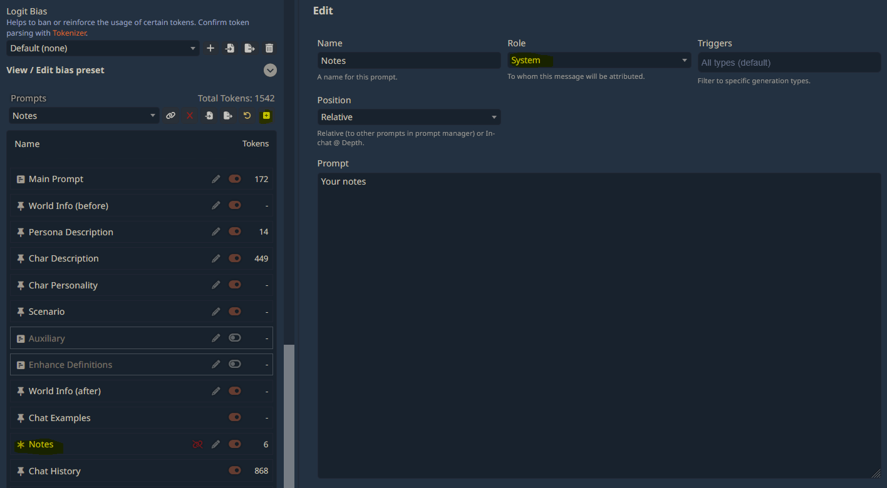
Task: Click the "Enhance Definitions" row name
Action: pos(70,365)
